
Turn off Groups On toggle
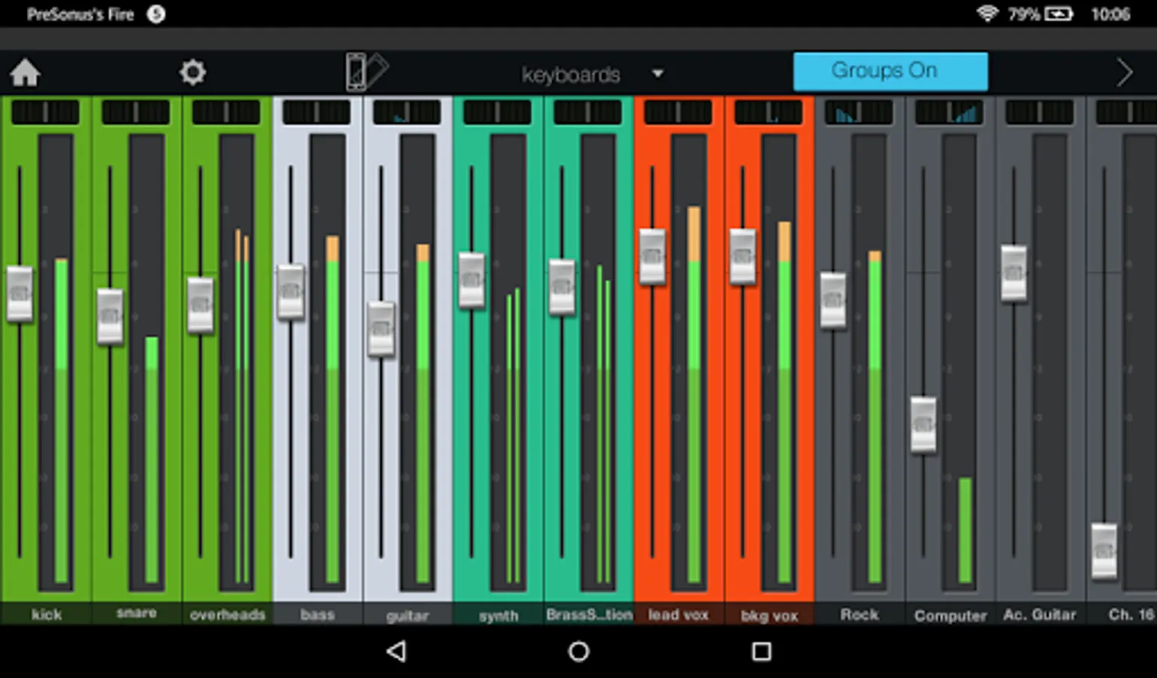pyautogui.click(x=890, y=72)
